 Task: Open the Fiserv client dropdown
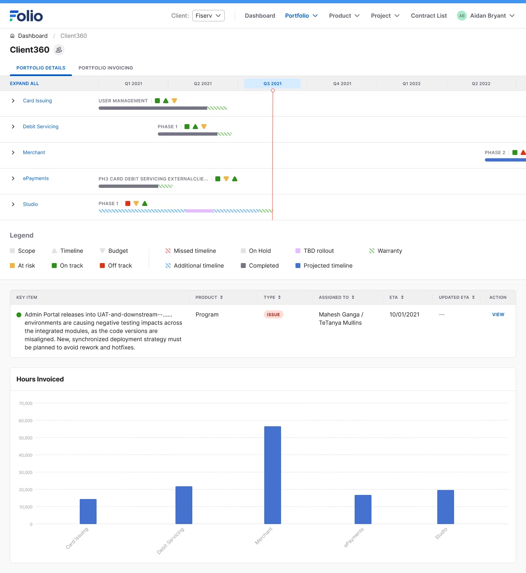click(208, 16)
